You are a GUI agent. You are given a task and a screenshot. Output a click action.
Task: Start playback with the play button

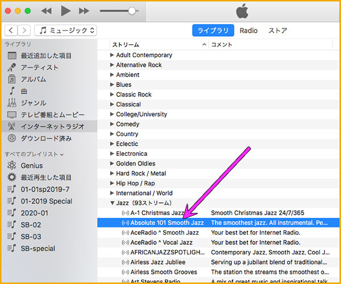point(66,11)
